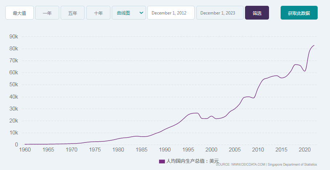
Task: Click the 0 label on the y-axis
Action: click(x=16, y=145)
